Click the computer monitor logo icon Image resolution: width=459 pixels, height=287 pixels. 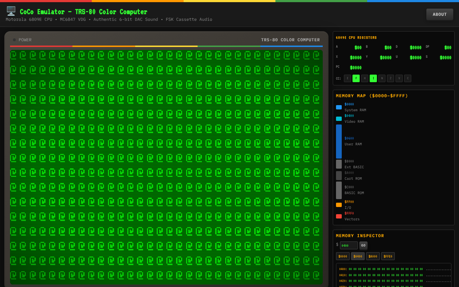(11, 11)
